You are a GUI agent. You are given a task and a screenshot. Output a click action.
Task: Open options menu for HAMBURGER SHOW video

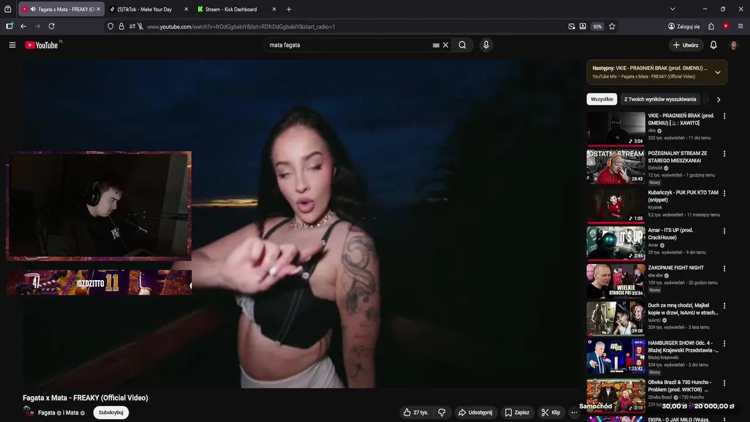pyautogui.click(x=724, y=343)
